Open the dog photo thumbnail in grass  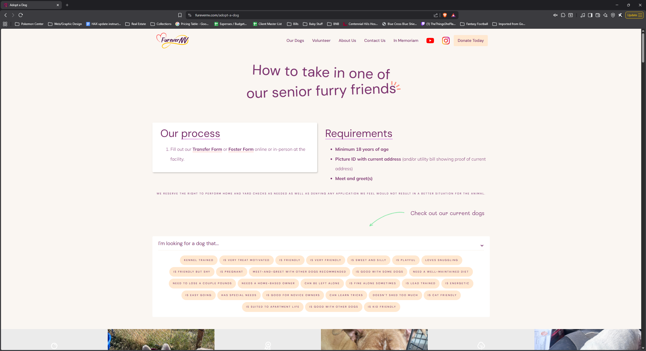click(161, 339)
